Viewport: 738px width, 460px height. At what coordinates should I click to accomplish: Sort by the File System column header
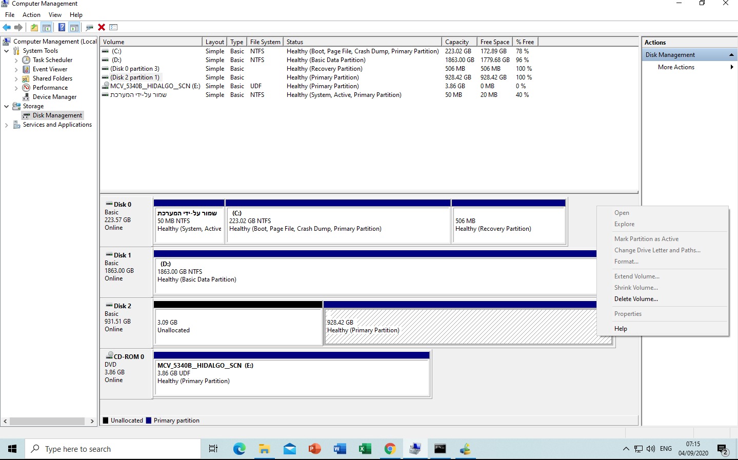point(265,42)
